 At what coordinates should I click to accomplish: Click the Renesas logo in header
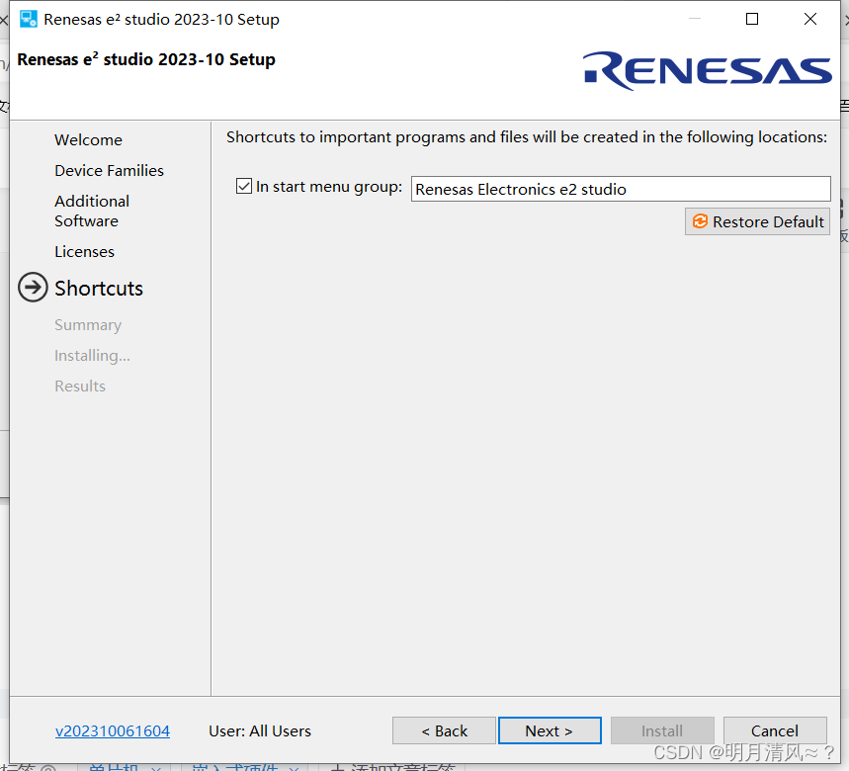(x=707, y=70)
